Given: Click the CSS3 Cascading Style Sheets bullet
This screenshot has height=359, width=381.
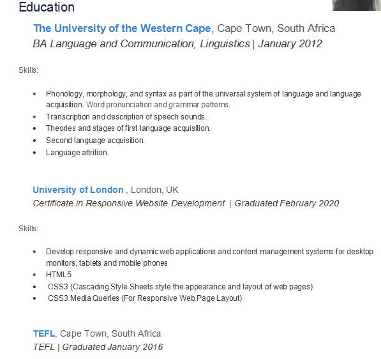Looking at the screenshot, I should (181, 287).
